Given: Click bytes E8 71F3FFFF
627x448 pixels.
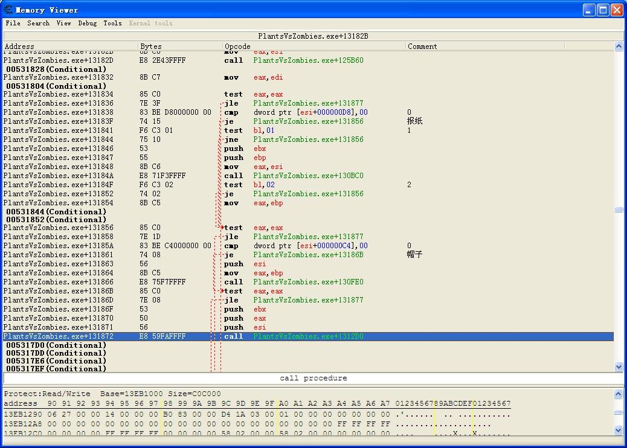Looking at the screenshot, I should 162,176.
